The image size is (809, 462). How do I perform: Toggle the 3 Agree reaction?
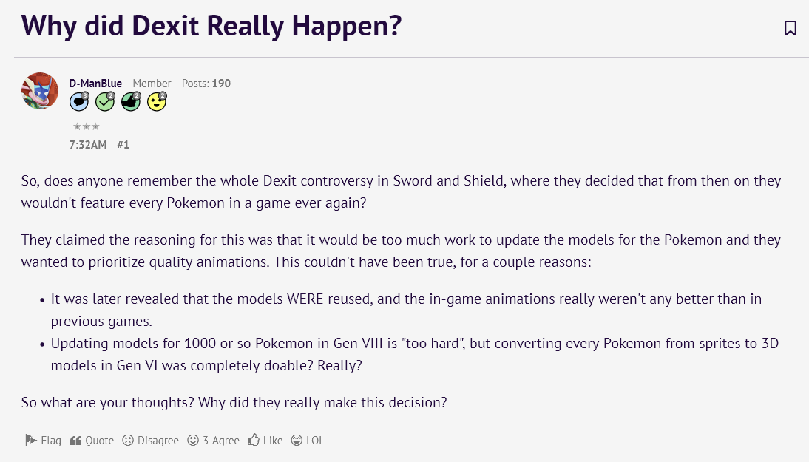213,441
